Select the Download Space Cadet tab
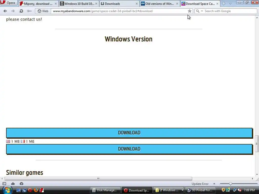The image size is (259, 194). (200, 4)
